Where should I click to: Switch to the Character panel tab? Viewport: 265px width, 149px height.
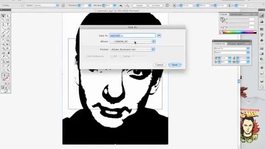tap(219, 44)
